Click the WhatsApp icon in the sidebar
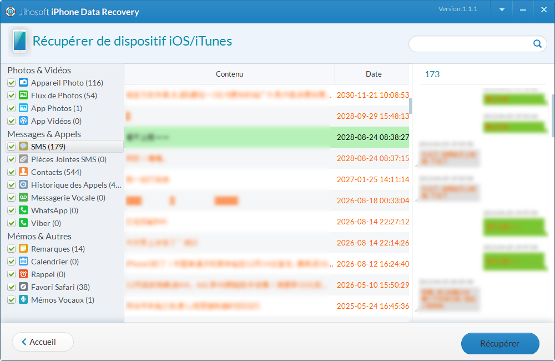The height and width of the screenshot is (361, 555). 23,210
